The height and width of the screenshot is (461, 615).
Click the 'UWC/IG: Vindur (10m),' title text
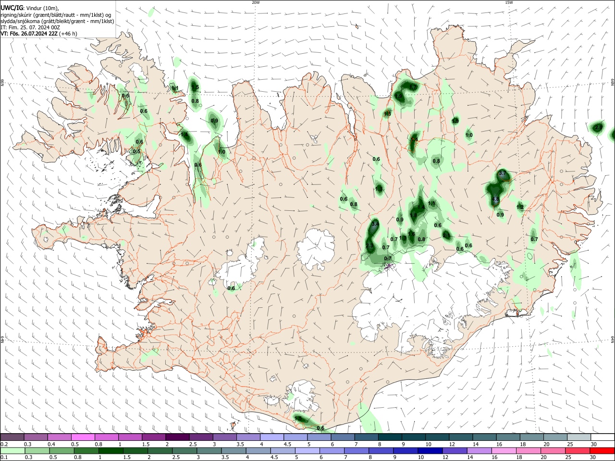coord(30,8)
